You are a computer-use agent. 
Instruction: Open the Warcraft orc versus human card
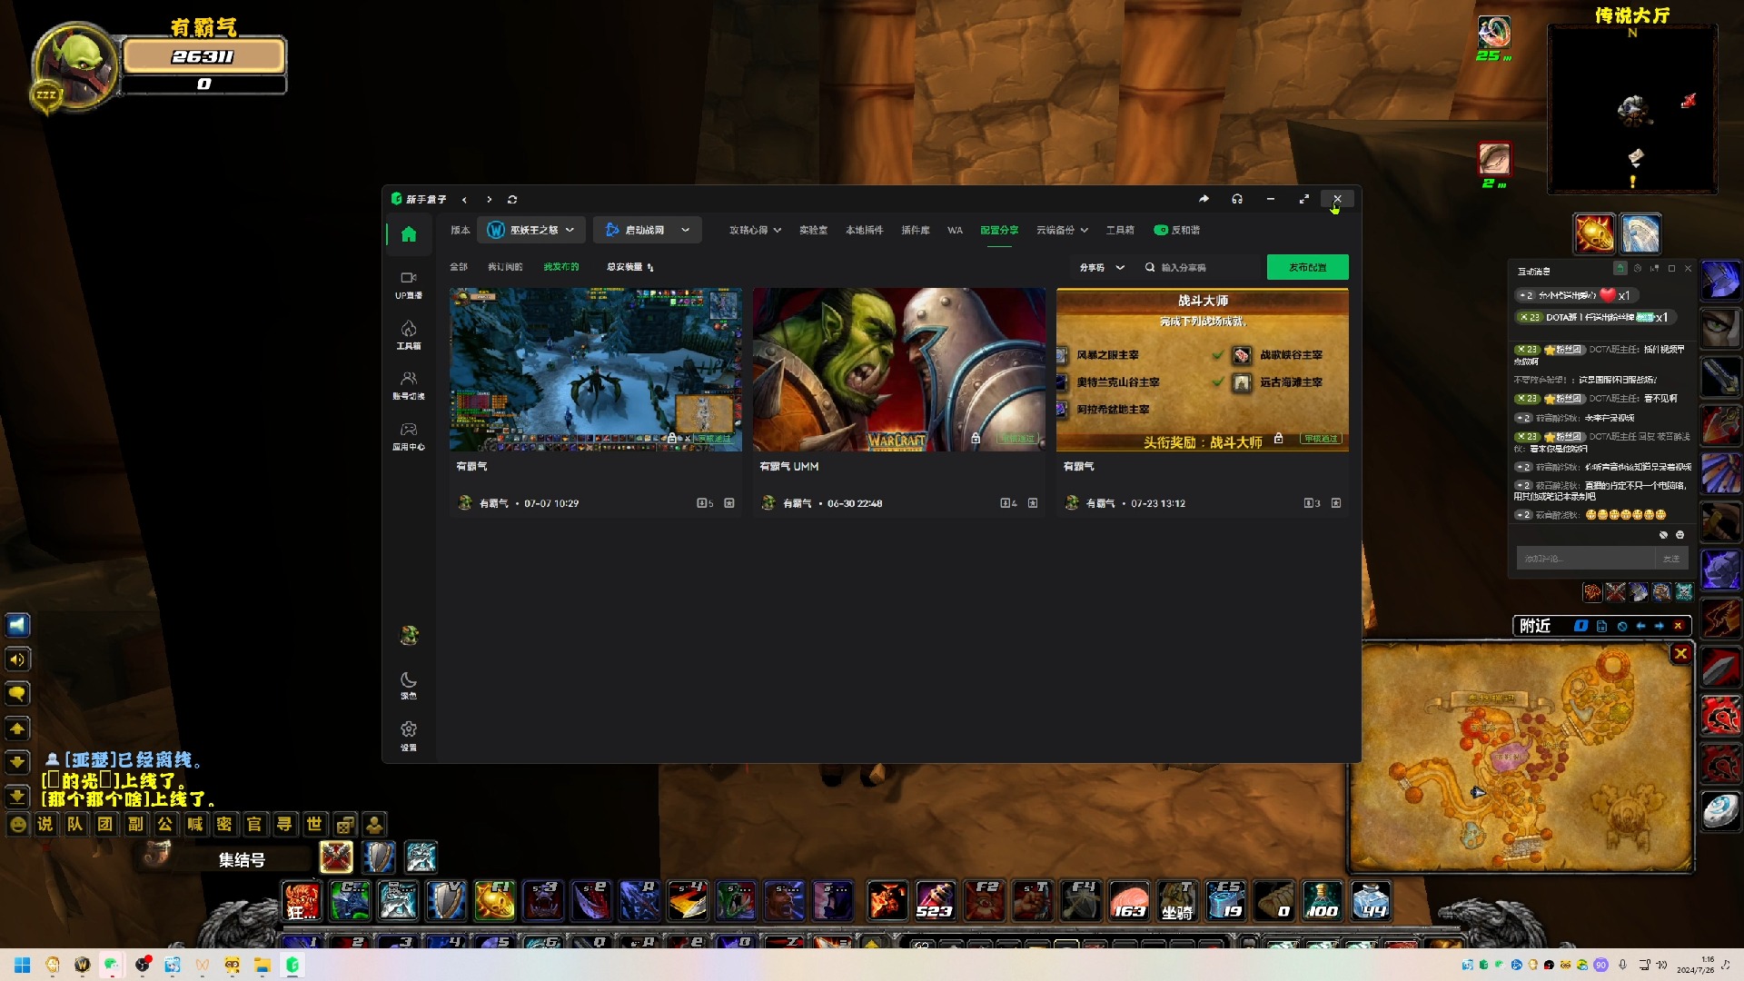pyautogui.click(x=898, y=370)
